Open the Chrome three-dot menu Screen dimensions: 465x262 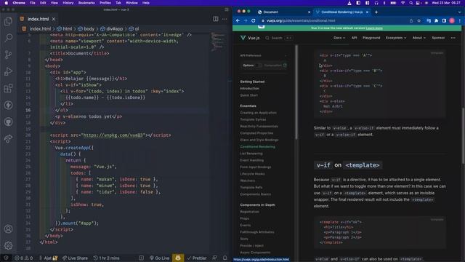click(460, 21)
